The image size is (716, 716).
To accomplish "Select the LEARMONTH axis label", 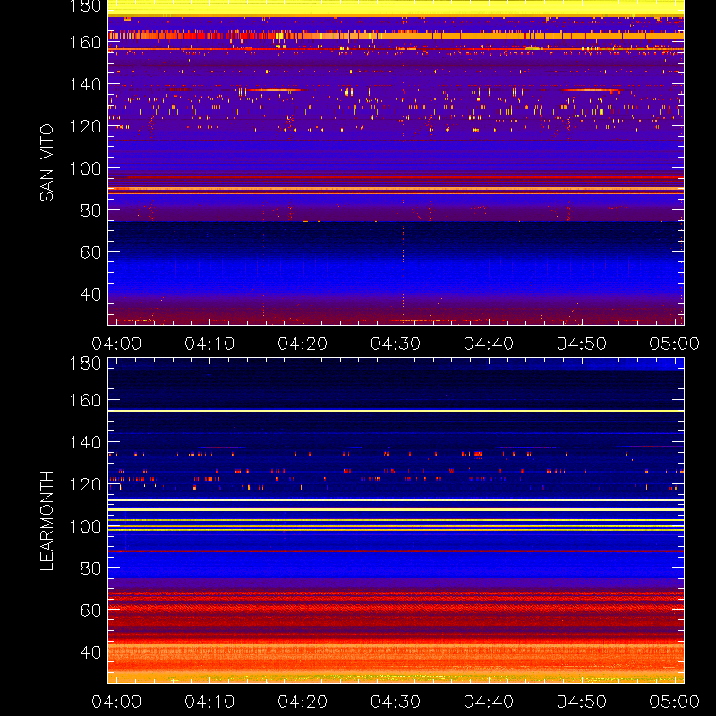I will click(47, 521).
